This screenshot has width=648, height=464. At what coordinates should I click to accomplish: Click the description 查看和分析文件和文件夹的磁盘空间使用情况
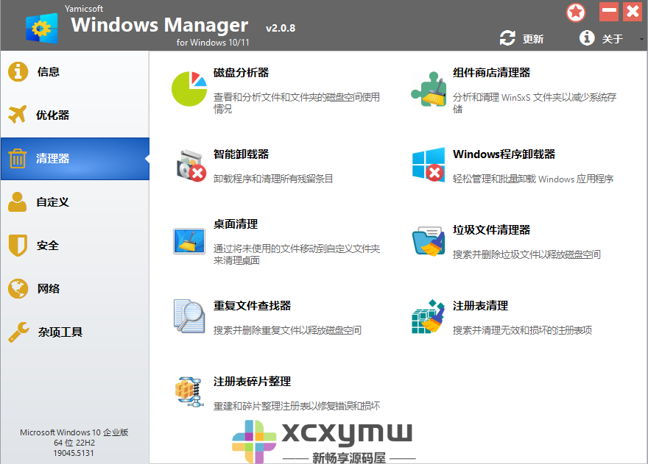pyautogui.click(x=297, y=103)
